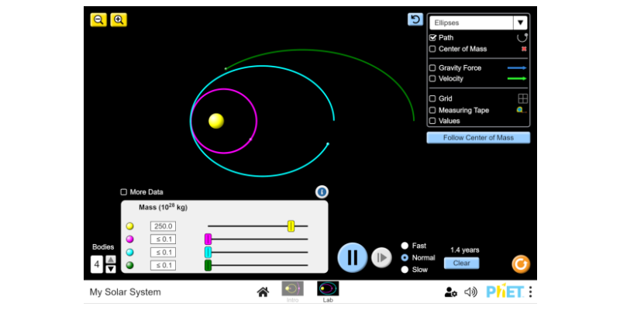Click the zoom in magnifier icon

click(119, 20)
